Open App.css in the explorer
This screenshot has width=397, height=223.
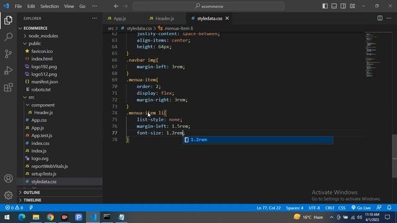point(39,120)
